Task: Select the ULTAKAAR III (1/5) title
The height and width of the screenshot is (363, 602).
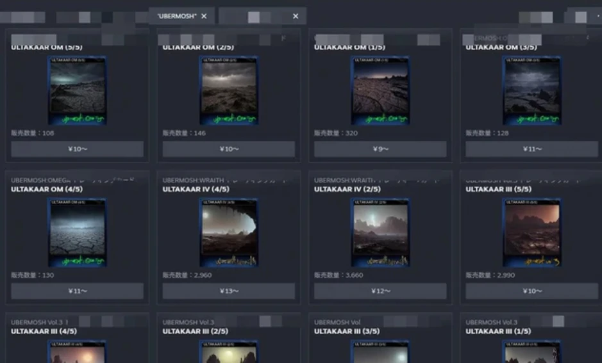Action: [498, 331]
